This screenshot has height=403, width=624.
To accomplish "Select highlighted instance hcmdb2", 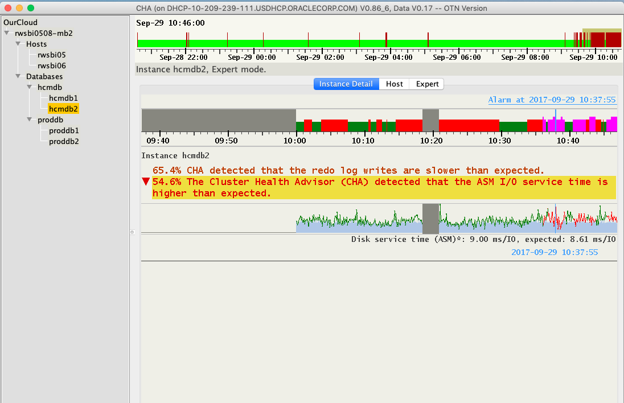I will pos(63,109).
